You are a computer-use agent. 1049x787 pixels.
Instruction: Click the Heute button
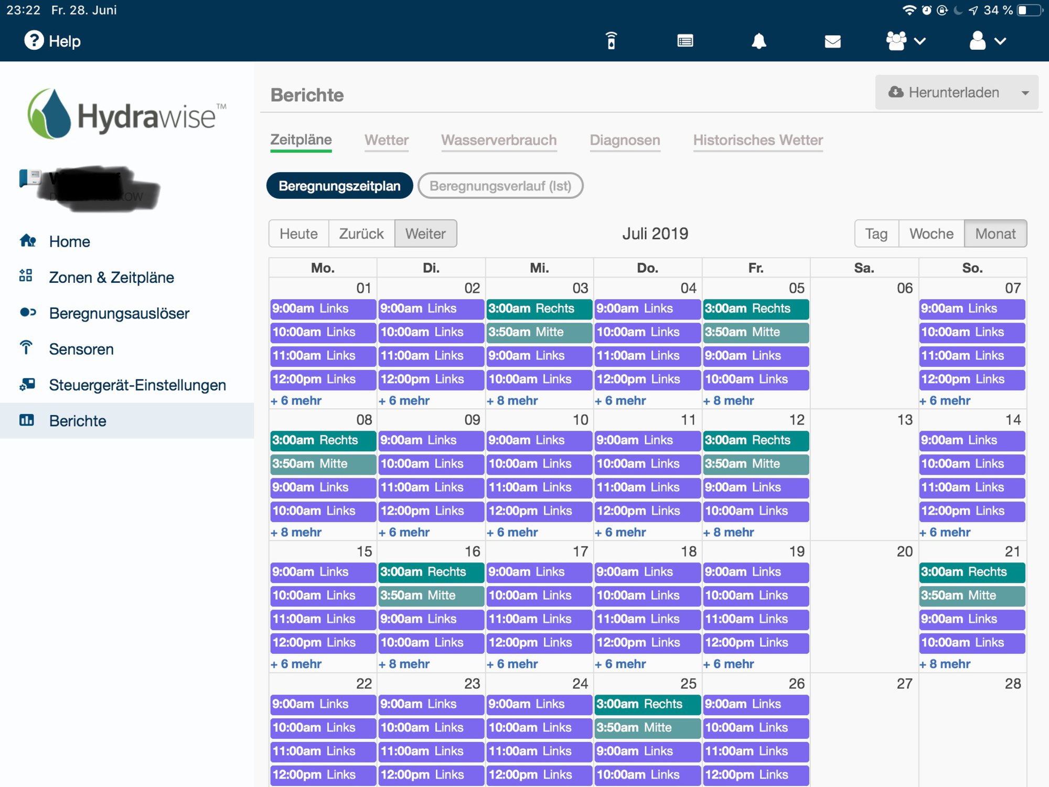298,233
